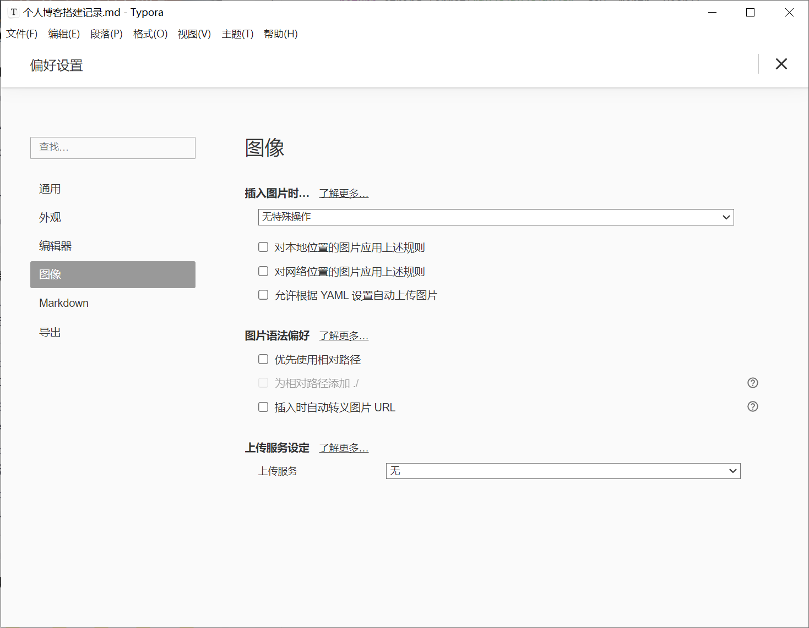
Task: Toggle 插入时自动转义图片 URL checkbox
Action: [263, 407]
